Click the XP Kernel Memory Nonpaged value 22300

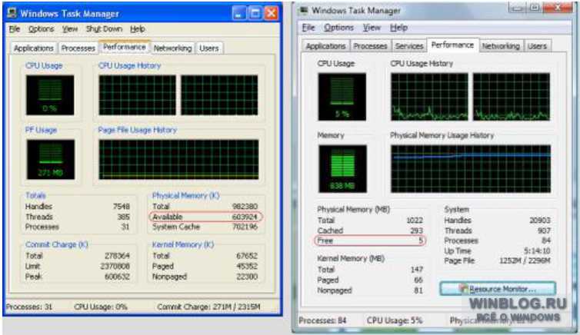pyautogui.click(x=247, y=277)
